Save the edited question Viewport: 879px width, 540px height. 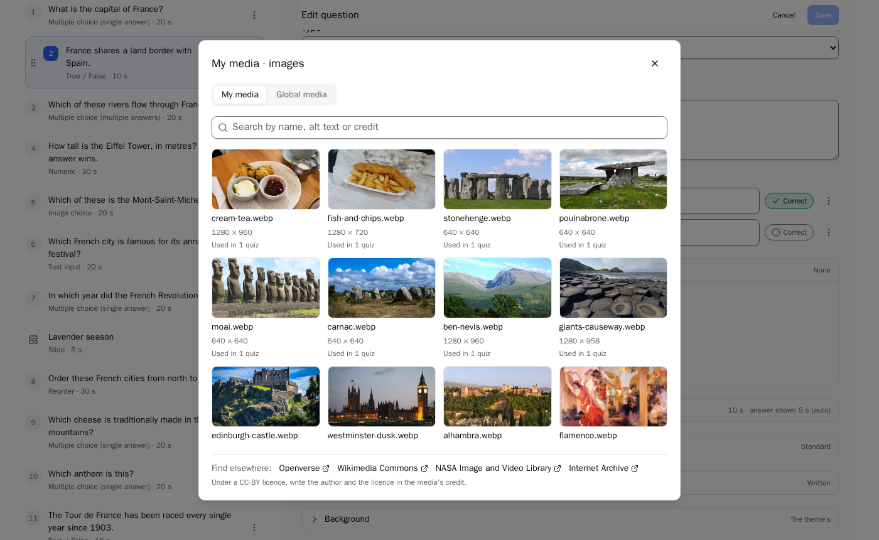pyautogui.click(x=823, y=15)
